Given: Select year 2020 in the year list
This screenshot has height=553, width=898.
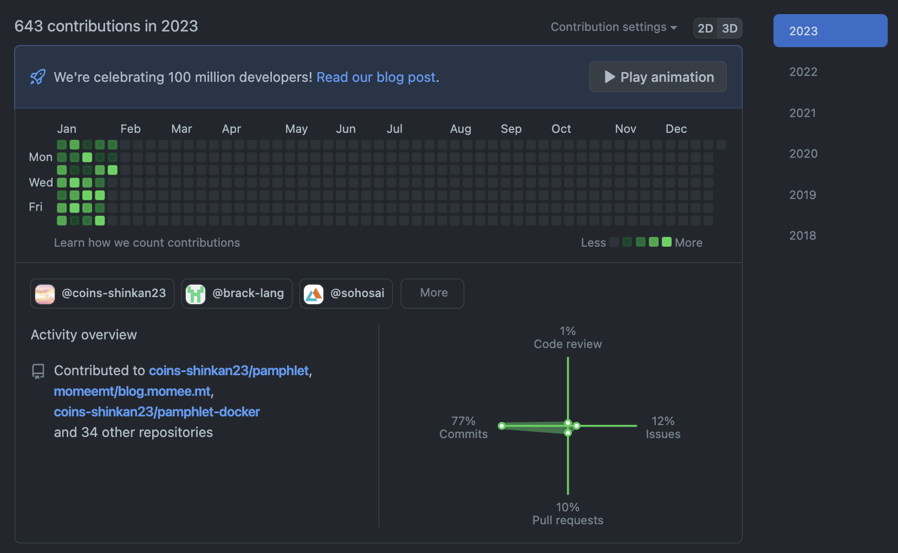Looking at the screenshot, I should tap(803, 153).
